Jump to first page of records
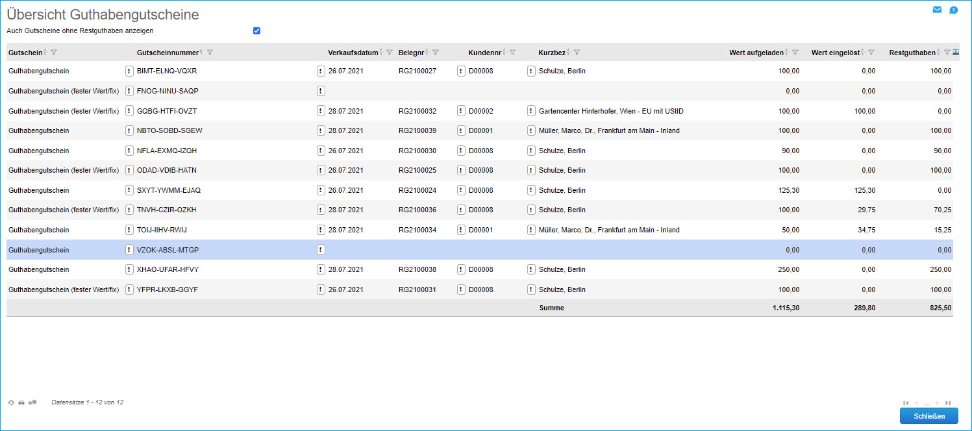The width and height of the screenshot is (972, 431). coord(906,403)
